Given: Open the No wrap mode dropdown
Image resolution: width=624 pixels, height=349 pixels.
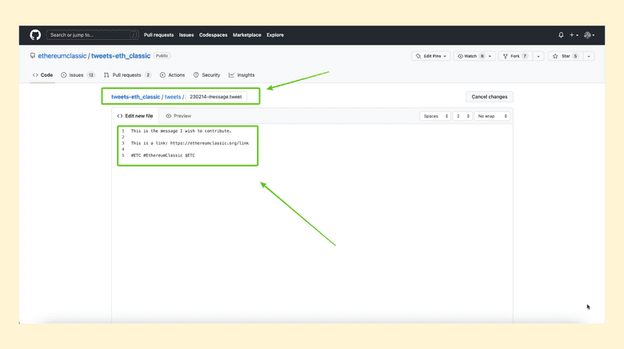Looking at the screenshot, I should [x=492, y=116].
